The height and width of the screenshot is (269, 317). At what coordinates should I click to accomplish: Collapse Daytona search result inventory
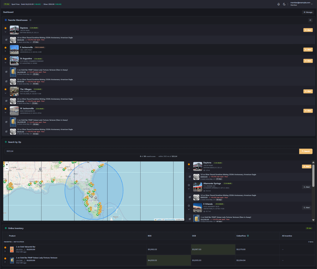tap(189, 168)
